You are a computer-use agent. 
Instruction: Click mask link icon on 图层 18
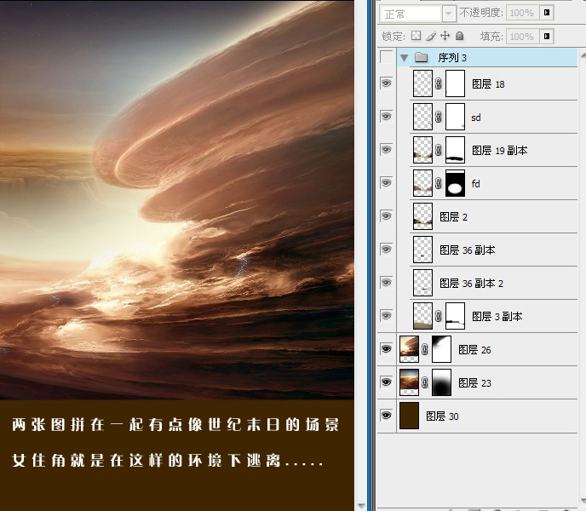tap(439, 83)
